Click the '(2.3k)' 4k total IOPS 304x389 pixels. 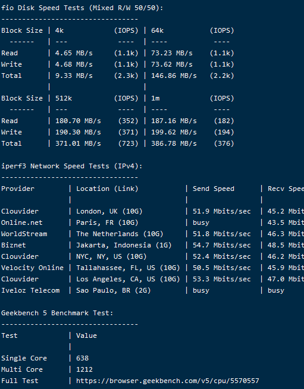(126, 76)
